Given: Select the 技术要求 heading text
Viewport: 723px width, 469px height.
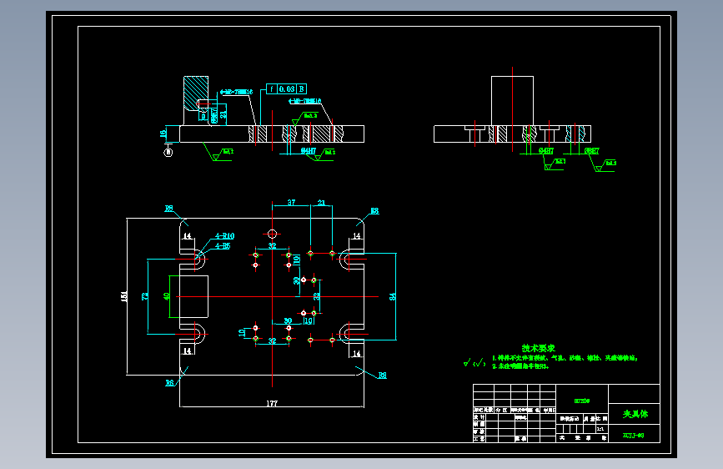Looking at the screenshot, I should click(538, 348).
